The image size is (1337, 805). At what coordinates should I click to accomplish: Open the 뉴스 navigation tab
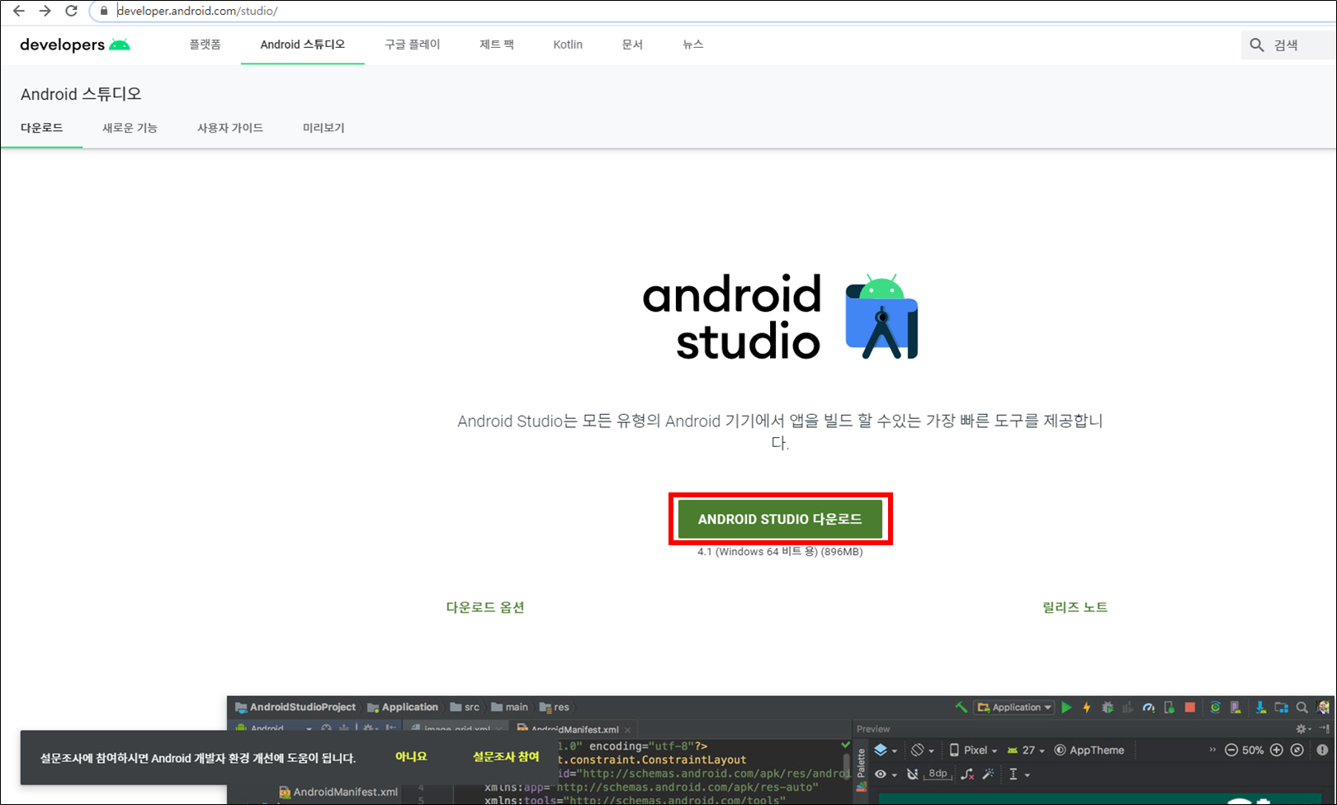(x=692, y=45)
